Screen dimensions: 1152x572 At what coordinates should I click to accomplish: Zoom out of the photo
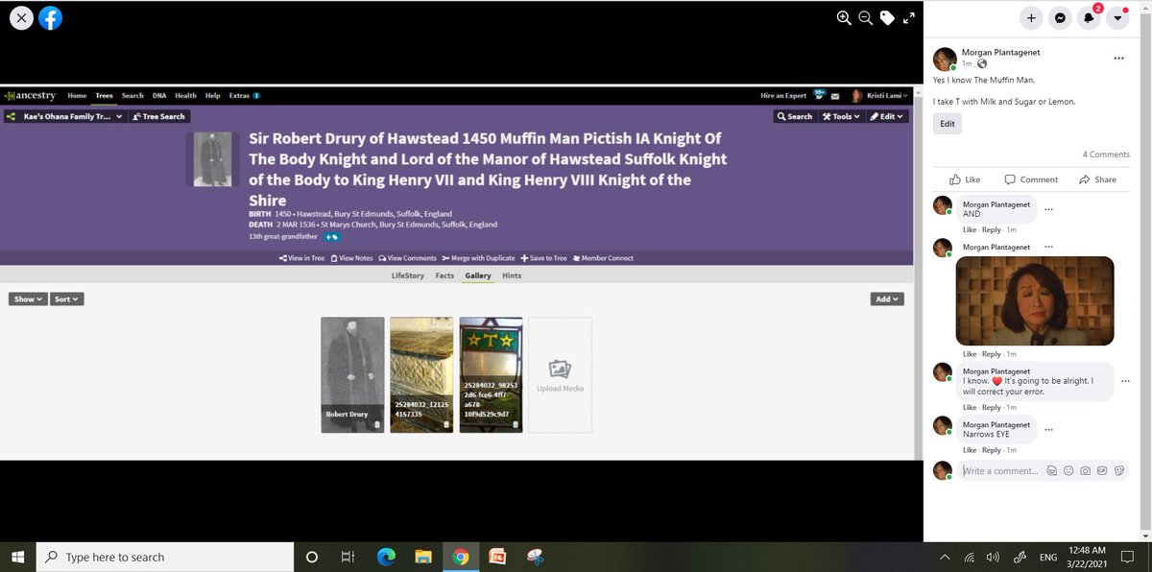point(865,17)
